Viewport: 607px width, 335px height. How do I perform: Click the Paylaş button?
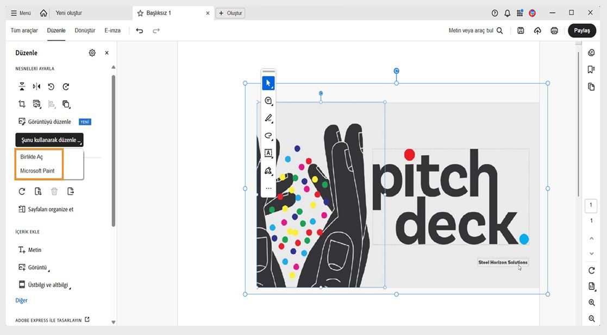tap(582, 30)
